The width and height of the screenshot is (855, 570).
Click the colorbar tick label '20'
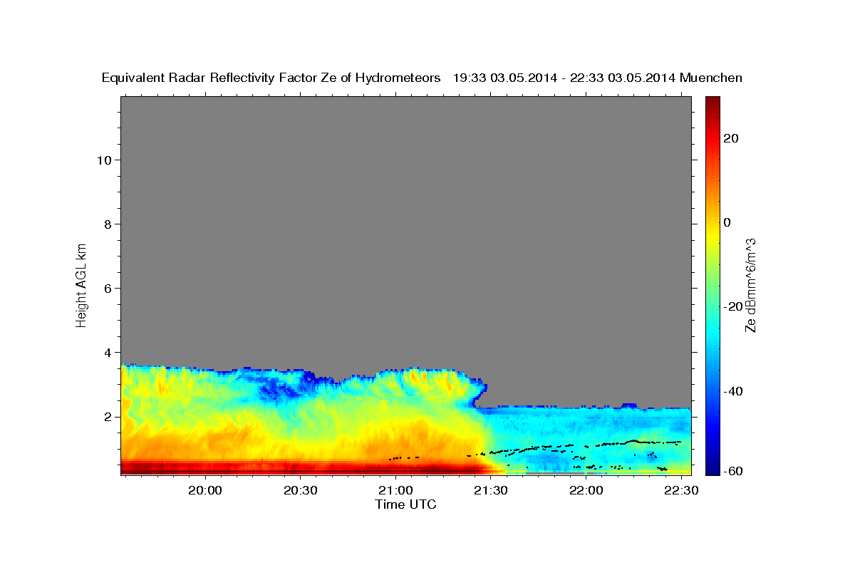click(730, 138)
